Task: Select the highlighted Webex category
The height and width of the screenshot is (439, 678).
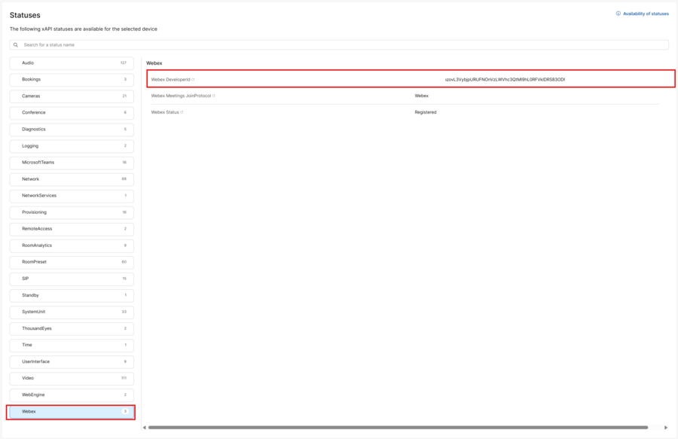Action: (x=72, y=412)
